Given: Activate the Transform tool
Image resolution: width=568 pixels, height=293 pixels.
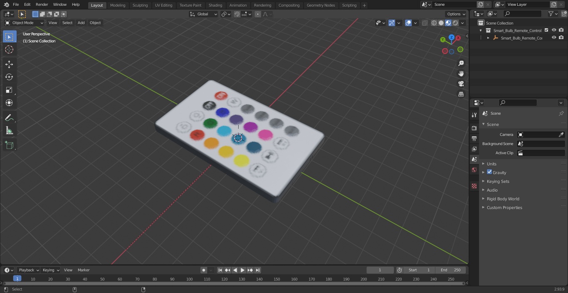Looking at the screenshot, I should coord(9,103).
